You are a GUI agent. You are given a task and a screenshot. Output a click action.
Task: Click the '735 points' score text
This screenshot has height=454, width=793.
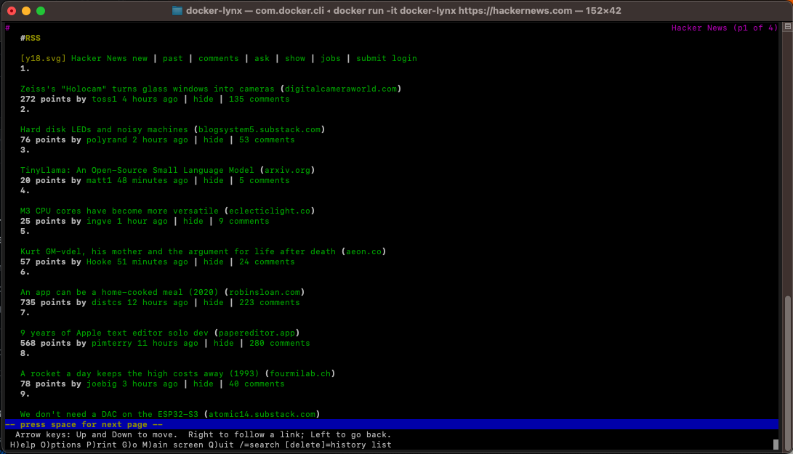[x=46, y=302]
